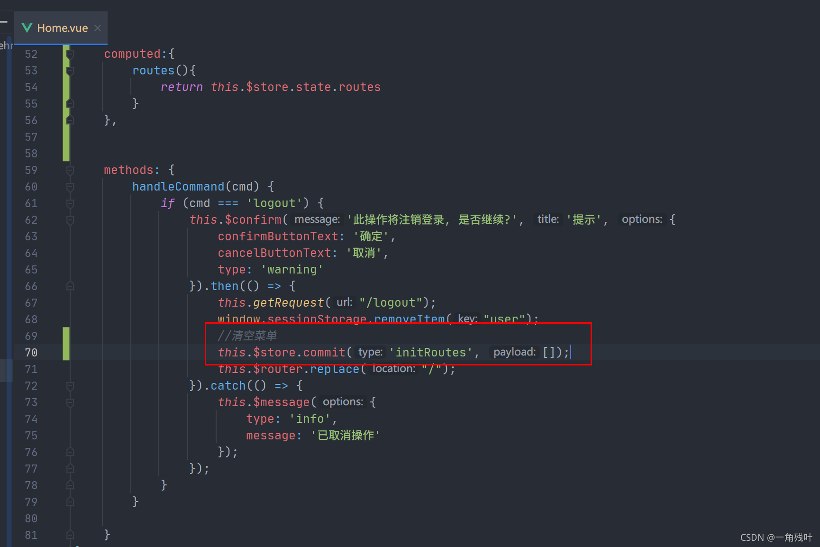Click 'return' keyword on line 54
Image resolution: width=820 pixels, height=547 pixels.
pyautogui.click(x=182, y=87)
